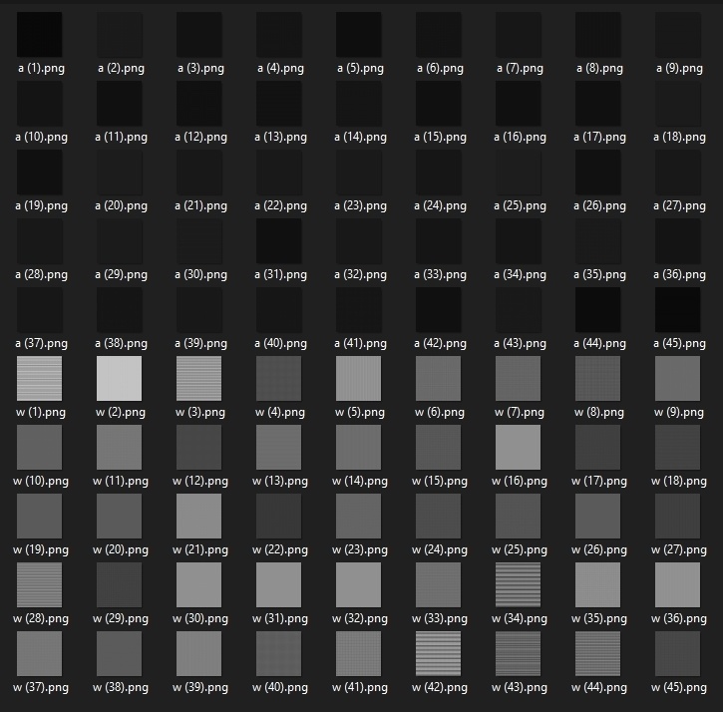This screenshot has height=712, width=723.
Task: Click the label w (19).png
Action: click(x=41, y=549)
